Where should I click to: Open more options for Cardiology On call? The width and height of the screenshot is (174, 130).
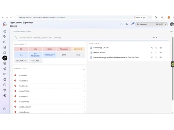165,47
